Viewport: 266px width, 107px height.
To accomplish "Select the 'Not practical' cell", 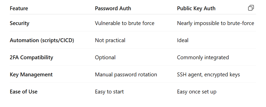I will coord(110,40).
